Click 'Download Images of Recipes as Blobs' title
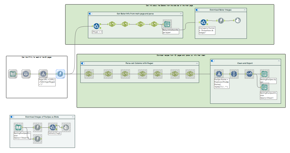This screenshot has width=290, height=153. (x=42, y=117)
